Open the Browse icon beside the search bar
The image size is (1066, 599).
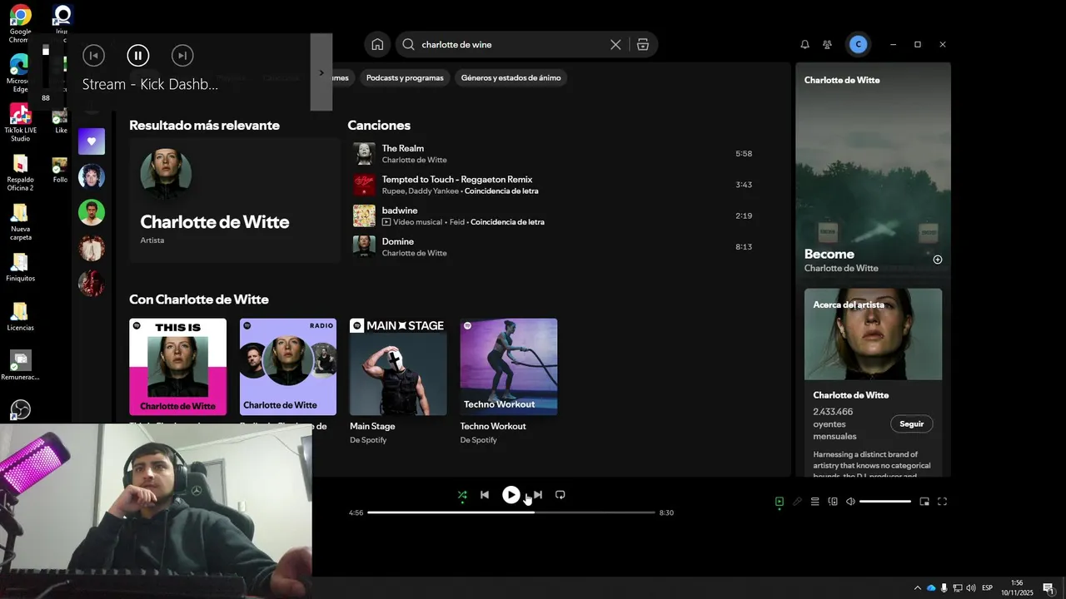(x=643, y=45)
